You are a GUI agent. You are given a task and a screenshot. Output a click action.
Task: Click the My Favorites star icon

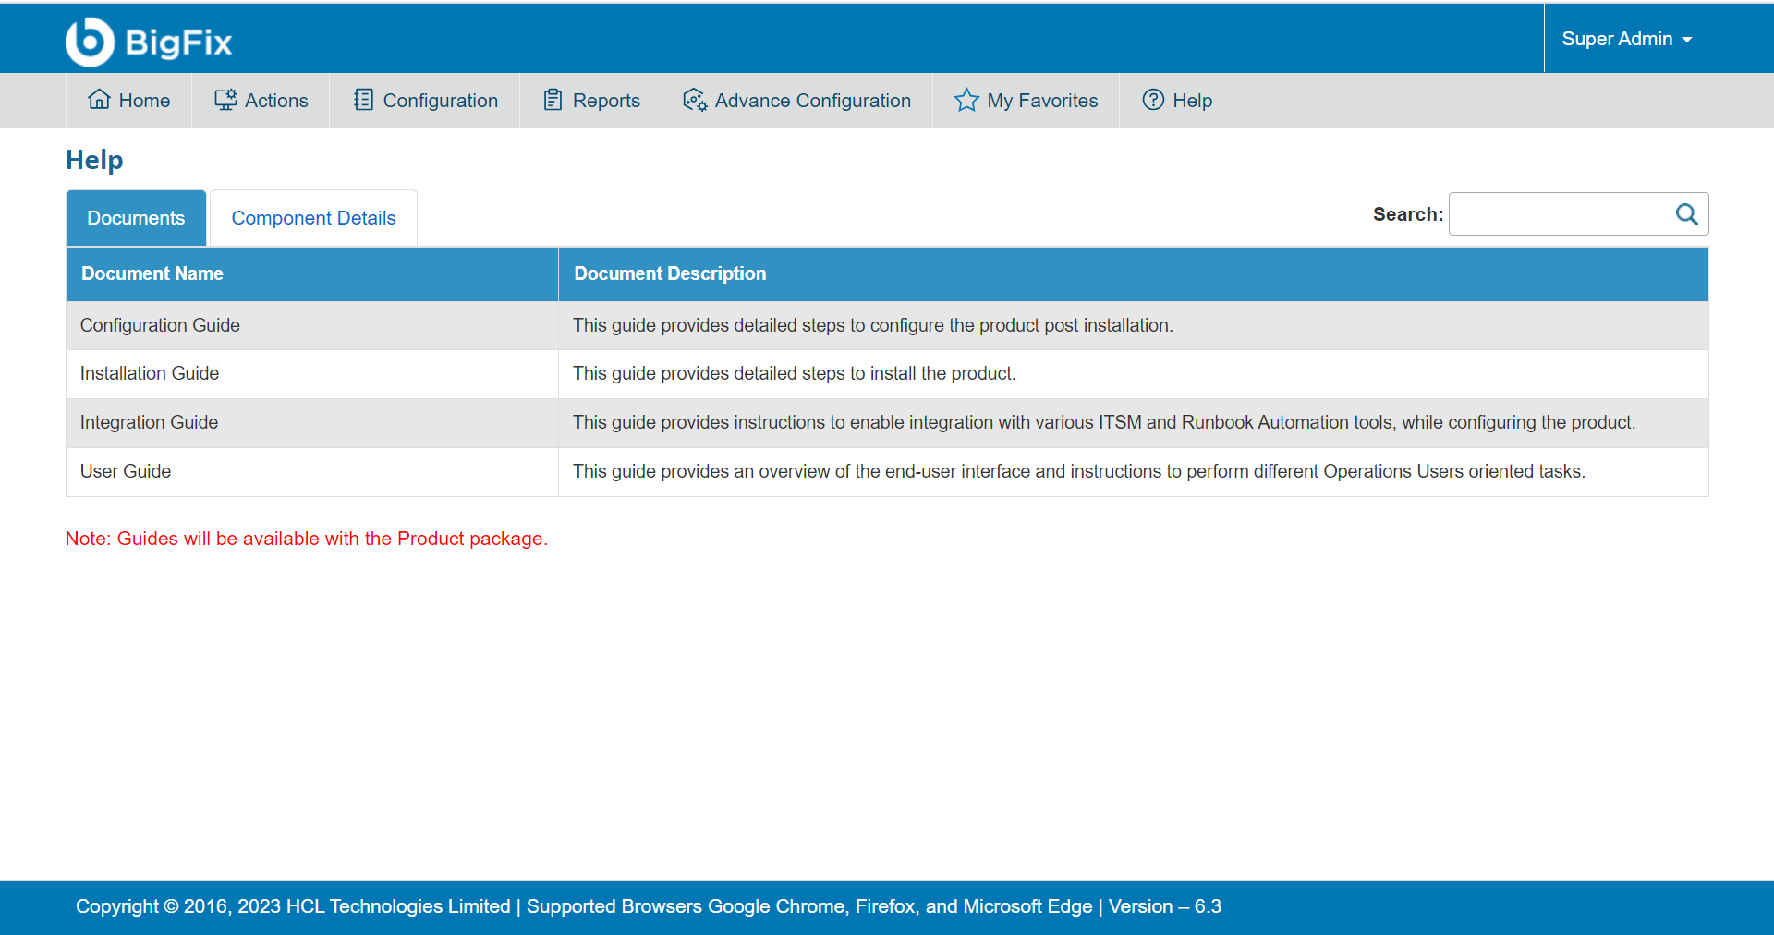click(x=966, y=100)
